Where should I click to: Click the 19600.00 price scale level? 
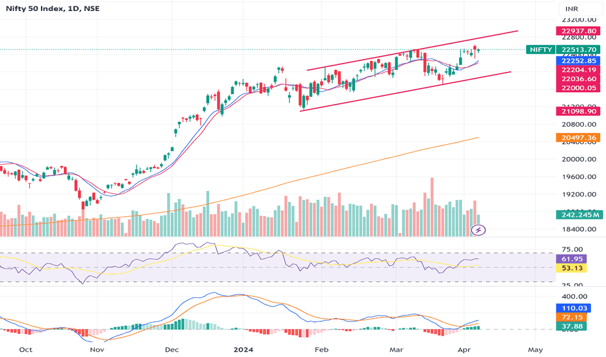click(579, 177)
